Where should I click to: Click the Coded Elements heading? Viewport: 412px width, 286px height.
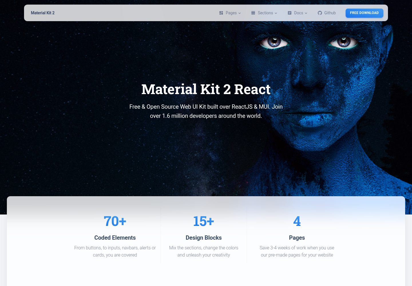click(x=115, y=238)
